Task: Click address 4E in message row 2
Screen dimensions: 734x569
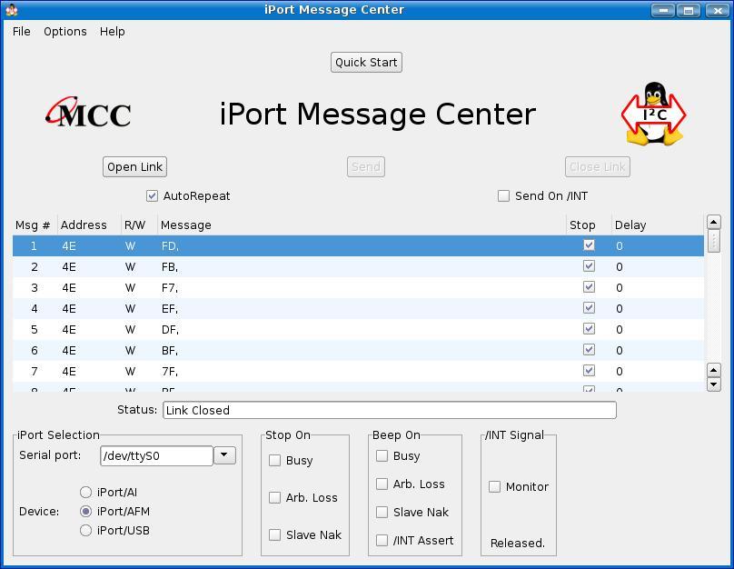Action: pos(69,267)
